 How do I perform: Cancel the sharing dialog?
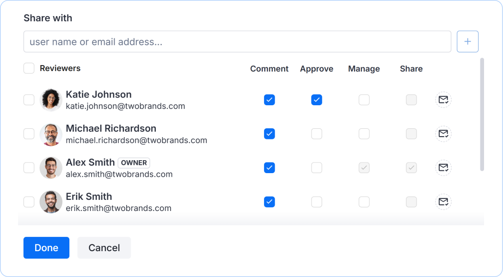tap(104, 247)
